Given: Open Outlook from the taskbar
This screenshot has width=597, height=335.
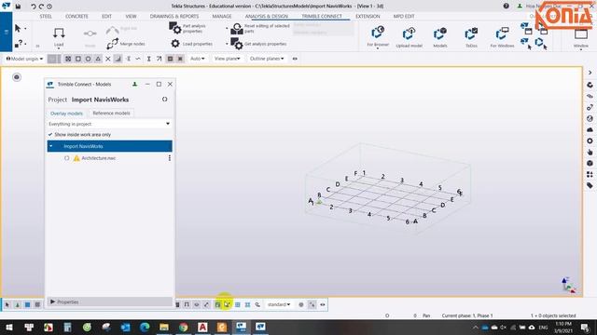Looking at the screenshot, I should [x=125, y=327].
